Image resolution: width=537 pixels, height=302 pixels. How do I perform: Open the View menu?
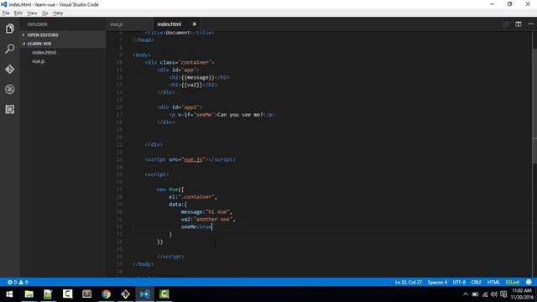click(x=32, y=13)
